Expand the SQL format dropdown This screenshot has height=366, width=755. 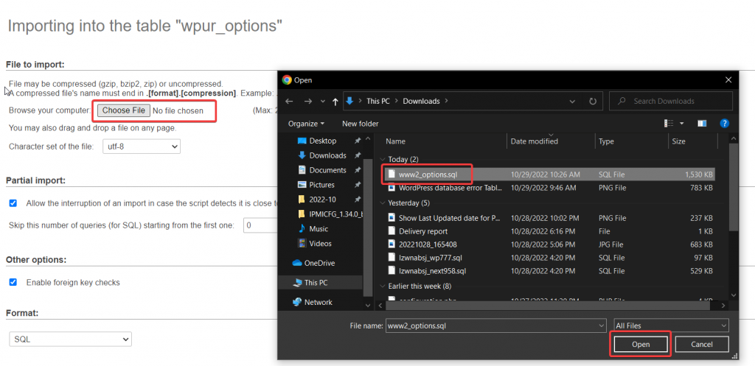[70, 339]
